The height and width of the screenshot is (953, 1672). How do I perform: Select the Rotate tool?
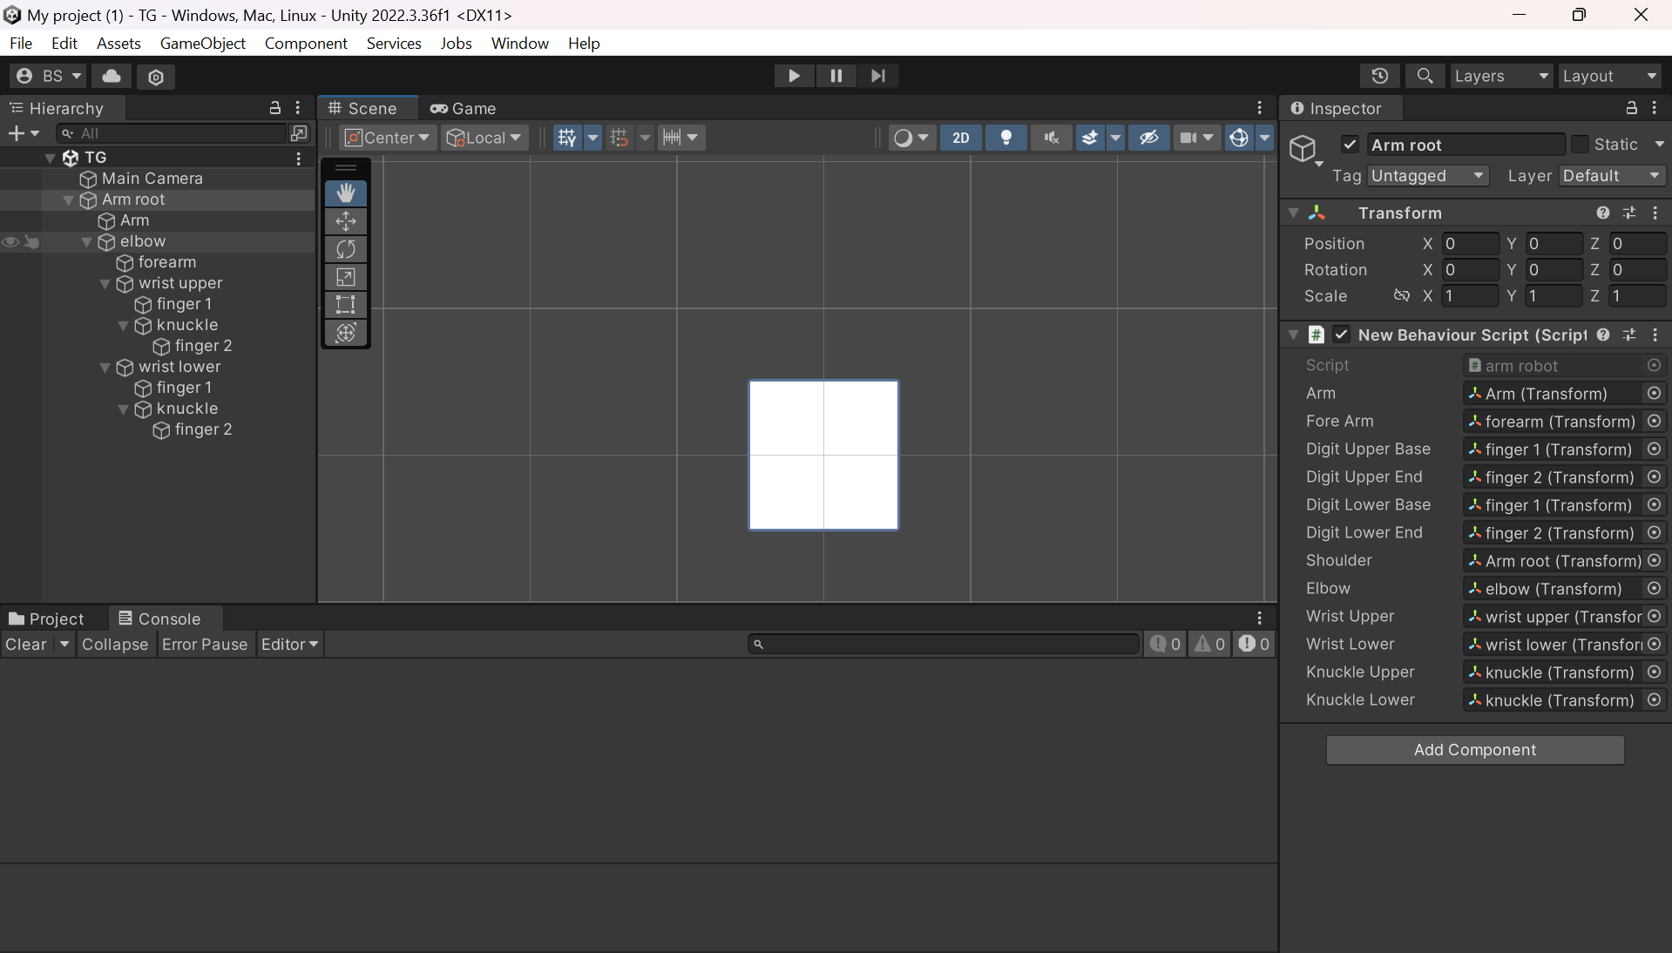tap(346, 249)
